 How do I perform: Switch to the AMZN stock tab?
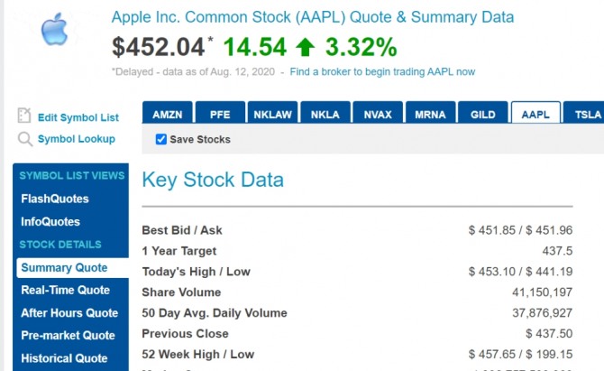pyautogui.click(x=167, y=115)
